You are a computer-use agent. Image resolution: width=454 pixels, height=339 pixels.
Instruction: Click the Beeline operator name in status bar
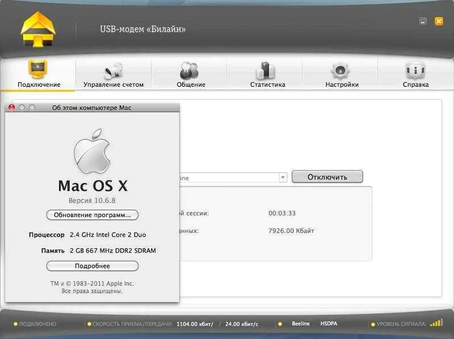(x=301, y=323)
